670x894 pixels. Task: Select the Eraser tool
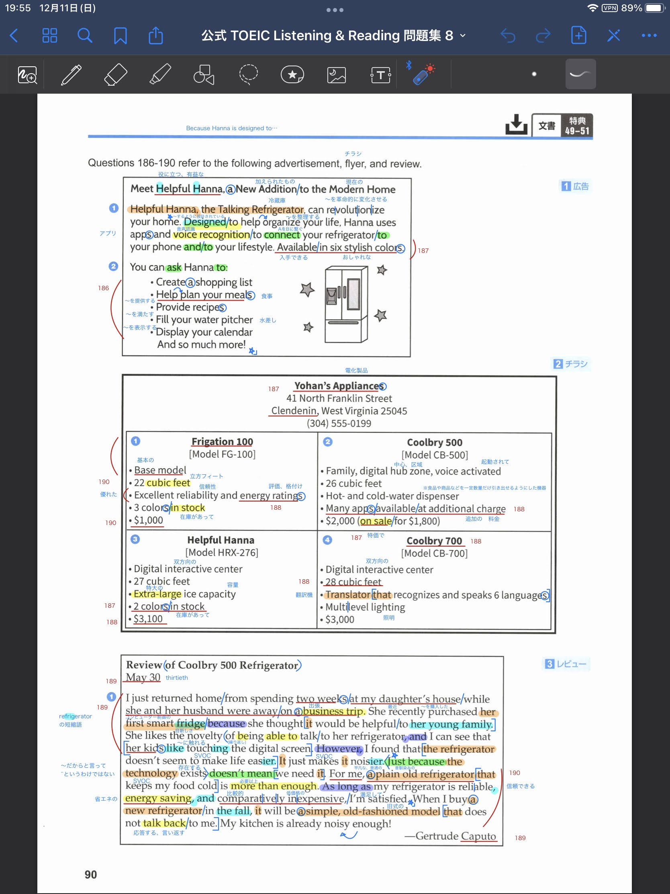(116, 75)
